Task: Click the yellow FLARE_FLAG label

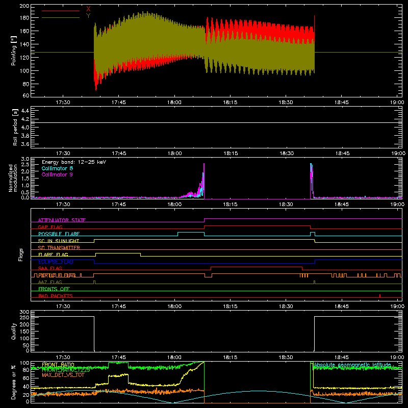Action: 53,254
